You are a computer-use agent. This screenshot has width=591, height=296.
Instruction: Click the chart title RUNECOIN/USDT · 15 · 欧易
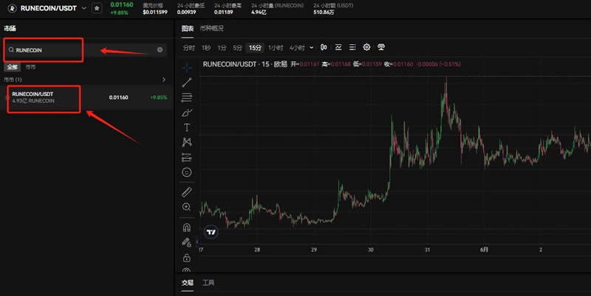click(x=245, y=64)
